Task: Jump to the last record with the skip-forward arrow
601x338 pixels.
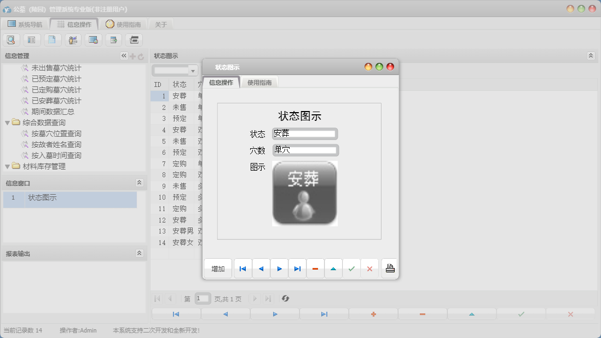Action: click(x=298, y=268)
